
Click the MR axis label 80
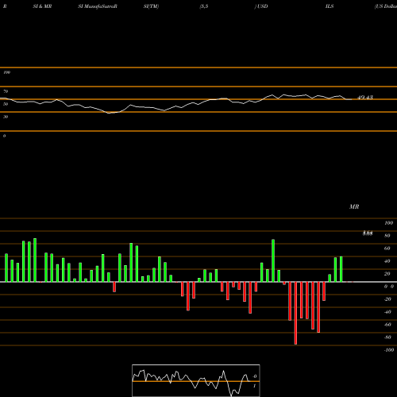(387, 236)
